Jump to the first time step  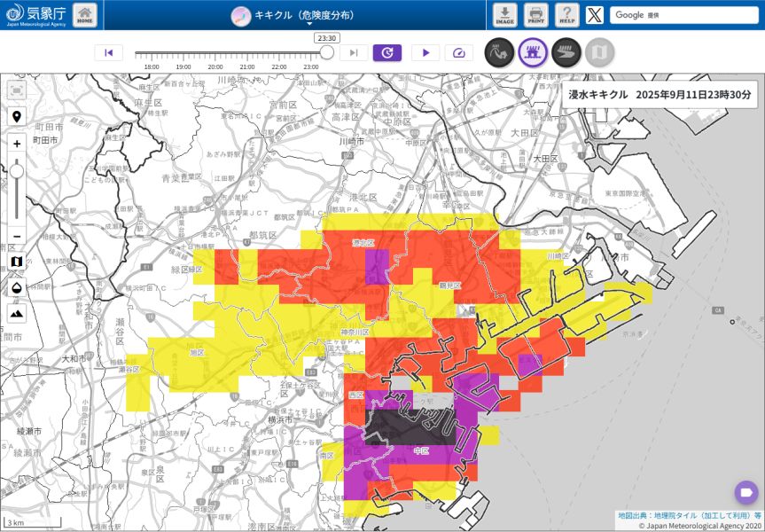tap(109, 52)
